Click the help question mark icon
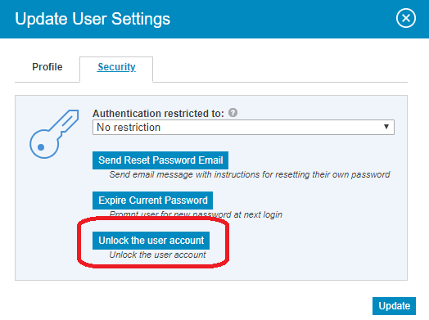 click(233, 112)
